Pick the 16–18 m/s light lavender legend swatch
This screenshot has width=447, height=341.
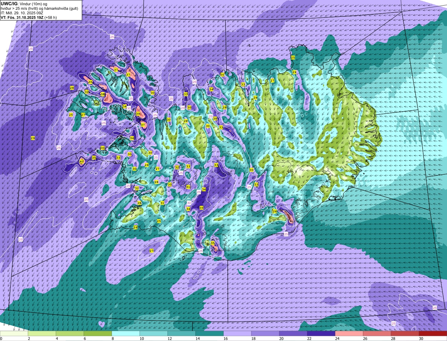(237, 333)
